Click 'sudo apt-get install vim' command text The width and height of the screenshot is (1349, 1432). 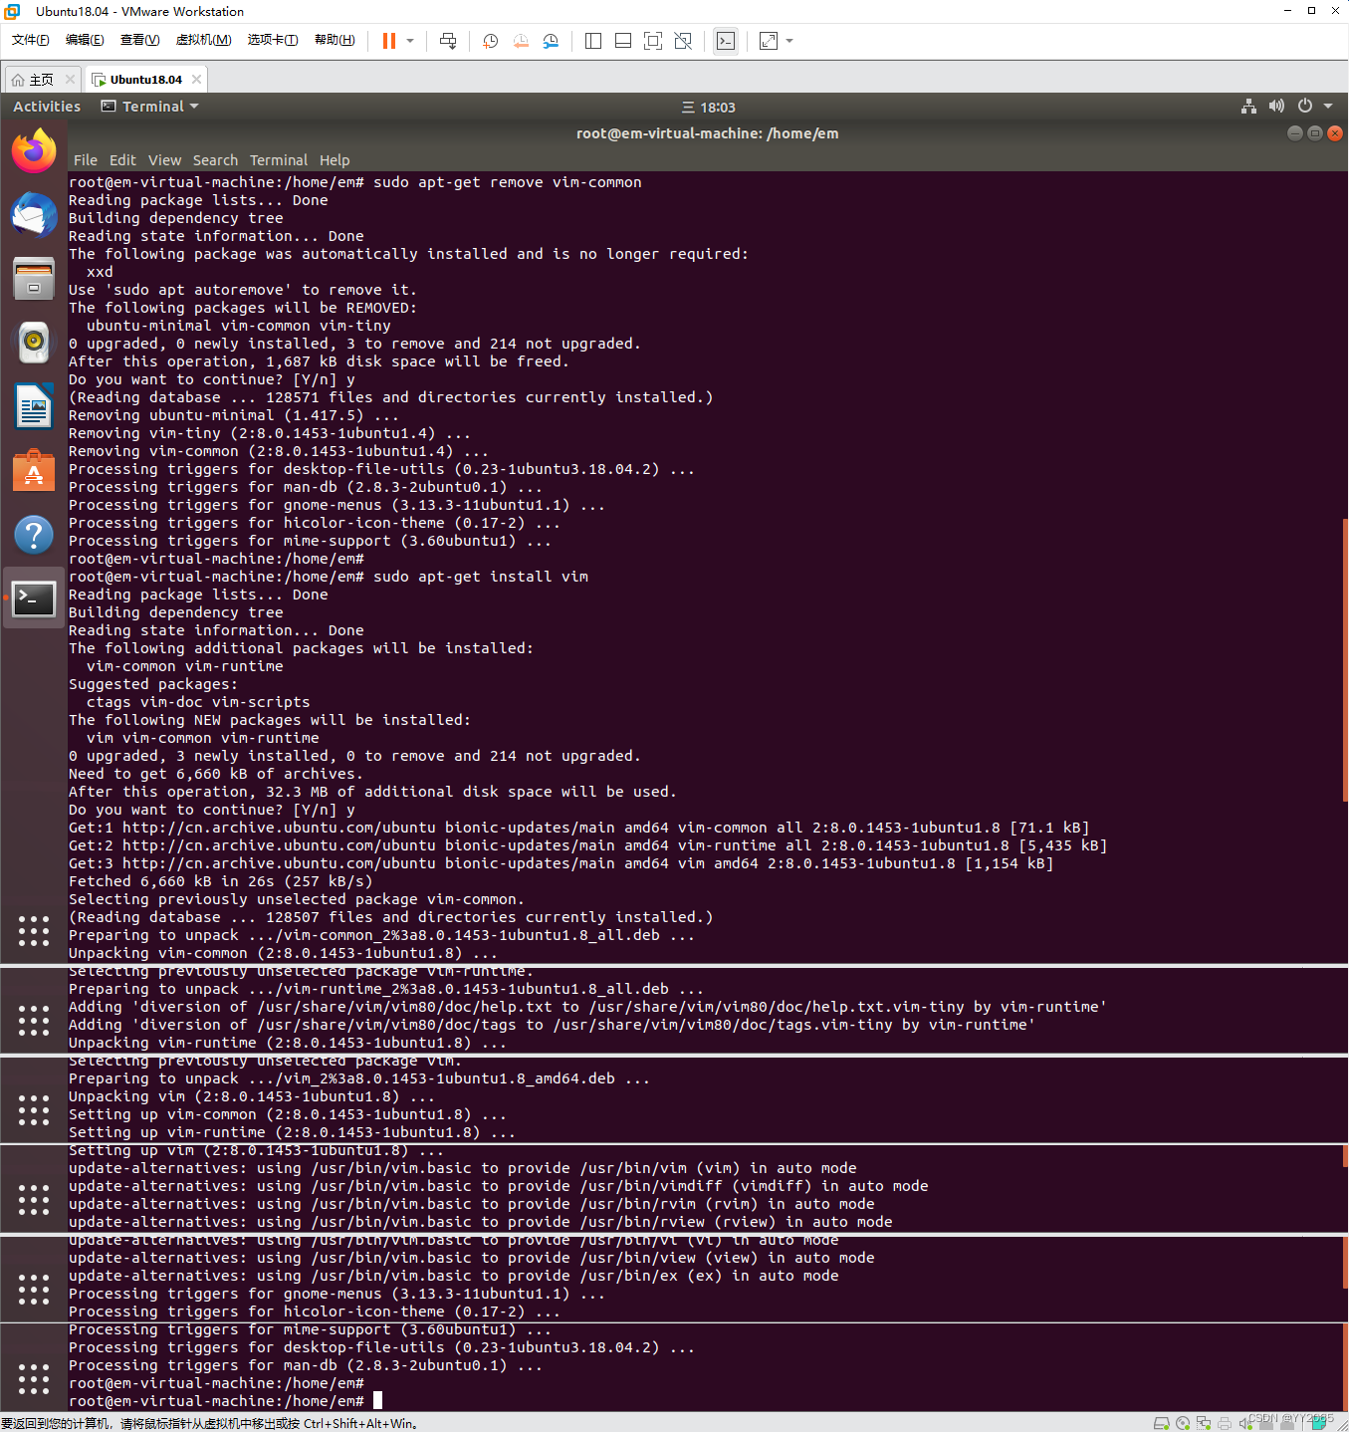click(x=480, y=577)
